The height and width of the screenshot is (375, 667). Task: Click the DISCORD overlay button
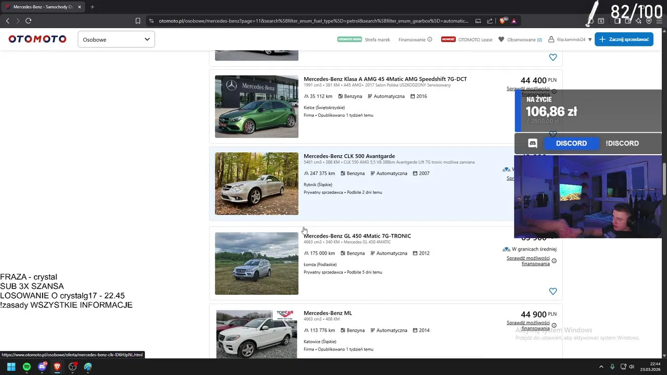pos(571,143)
